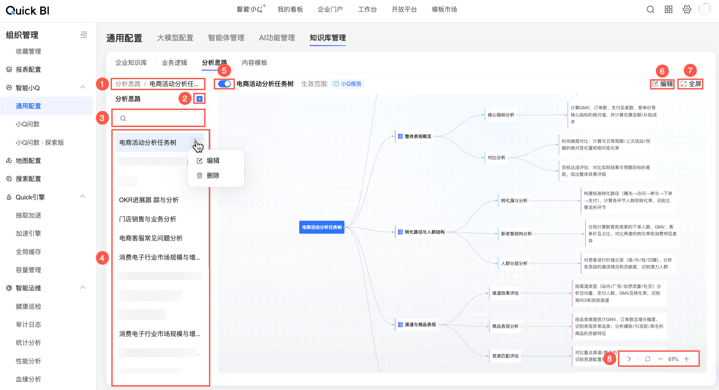Collapse the 智能小Q sidebar section
Image resolution: width=719 pixels, height=390 pixels.
click(x=83, y=87)
